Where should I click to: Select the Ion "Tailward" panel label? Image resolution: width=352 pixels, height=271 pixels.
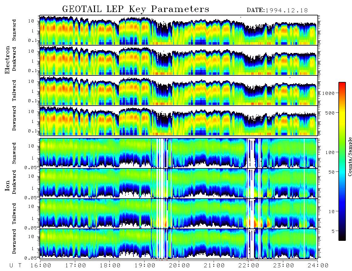(x=14, y=214)
